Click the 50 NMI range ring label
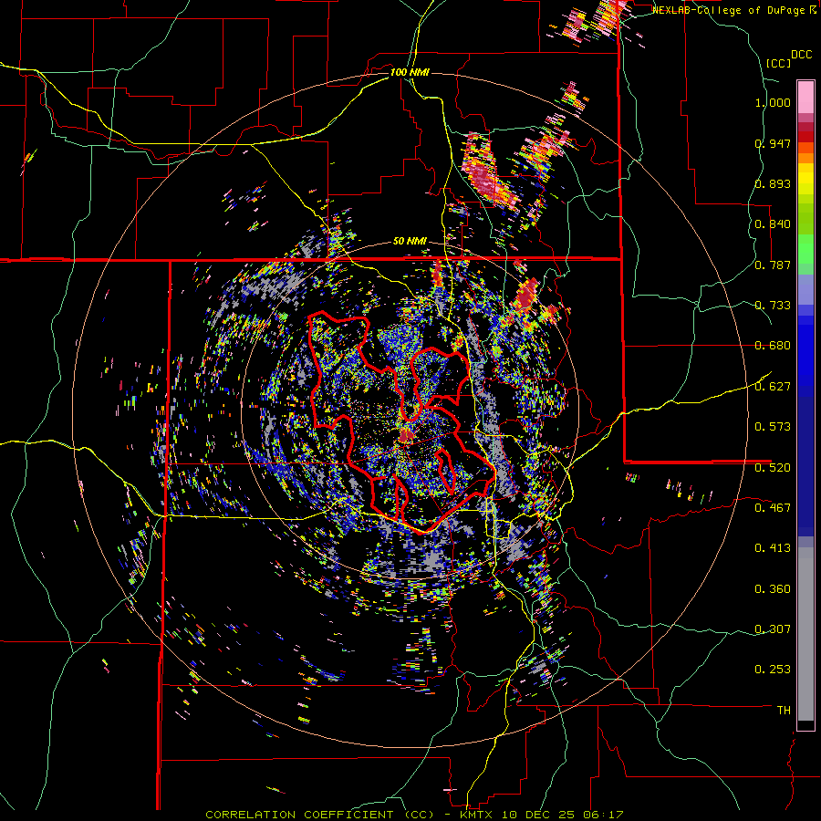821x821 pixels. (410, 242)
